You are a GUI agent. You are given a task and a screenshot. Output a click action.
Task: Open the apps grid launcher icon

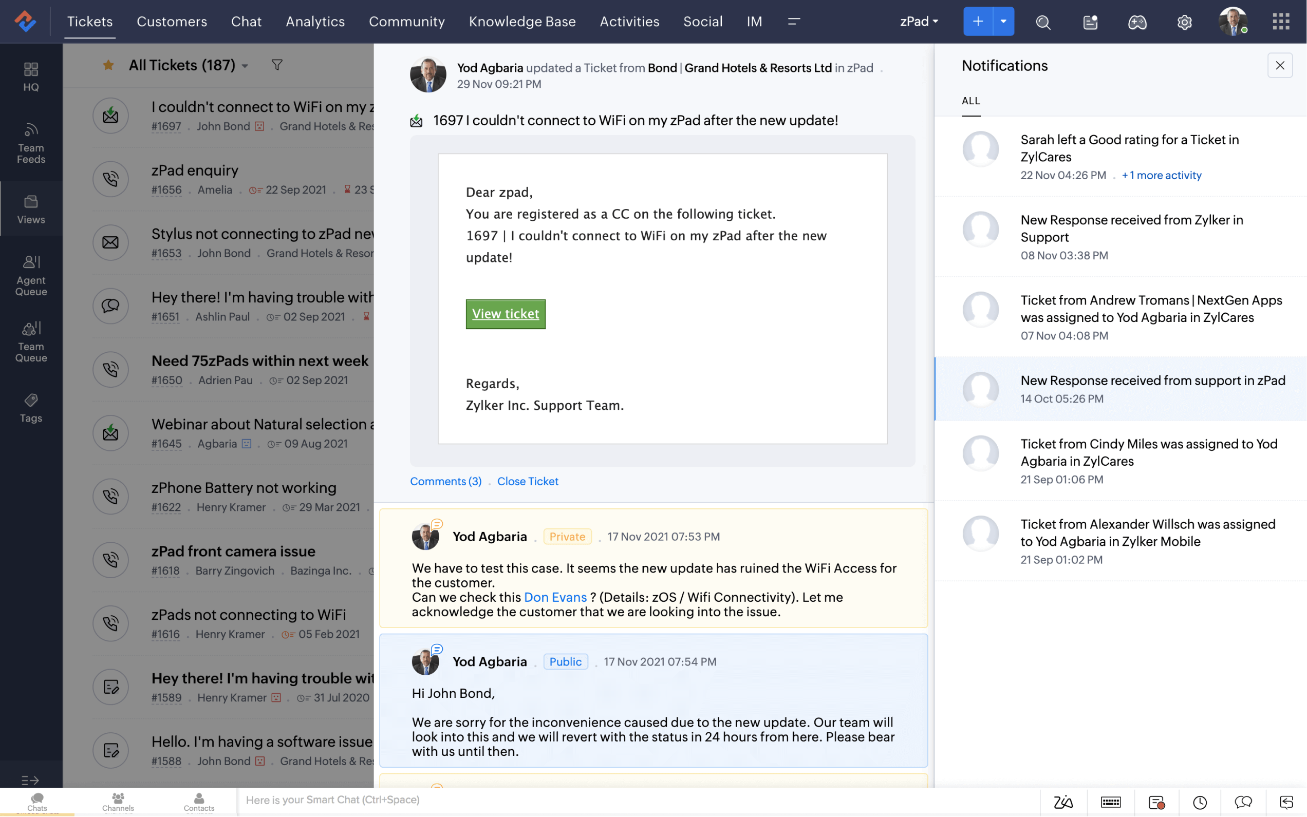tap(1280, 22)
